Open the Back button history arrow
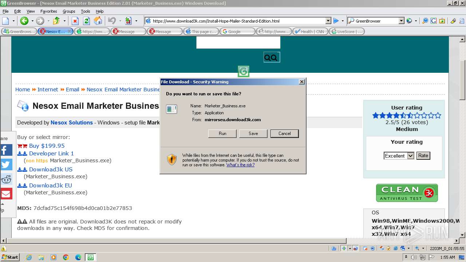 [32, 21]
